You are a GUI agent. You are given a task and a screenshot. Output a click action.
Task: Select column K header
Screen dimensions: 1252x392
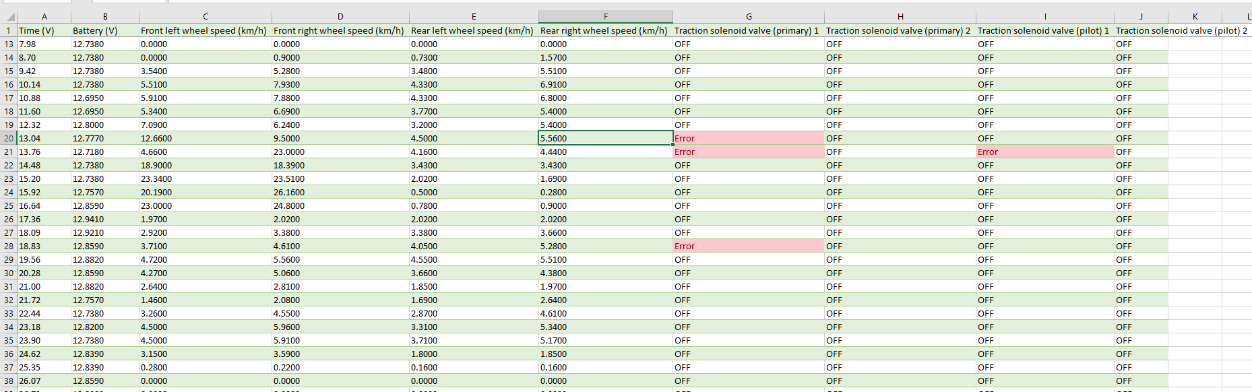[1195, 17]
